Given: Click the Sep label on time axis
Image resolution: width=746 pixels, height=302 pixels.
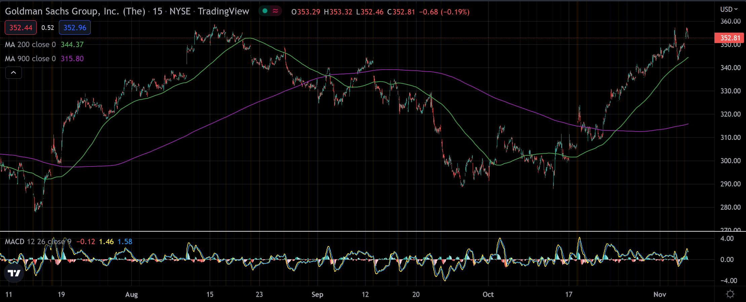Looking at the screenshot, I should tap(317, 295).
